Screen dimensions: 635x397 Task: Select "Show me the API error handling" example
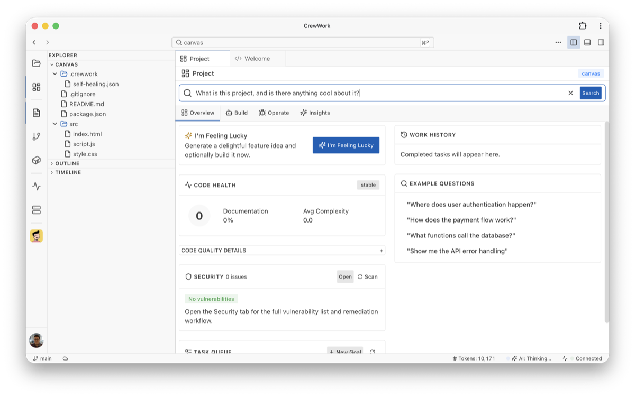pyautogui.click(x=457, y=251)
